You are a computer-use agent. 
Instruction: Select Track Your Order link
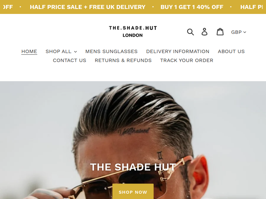coord(187,60)
